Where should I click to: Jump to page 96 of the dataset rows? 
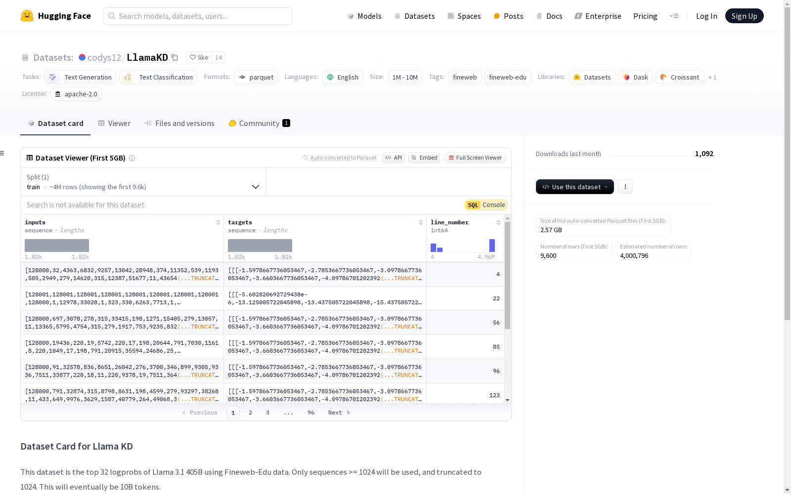point(311,412)
